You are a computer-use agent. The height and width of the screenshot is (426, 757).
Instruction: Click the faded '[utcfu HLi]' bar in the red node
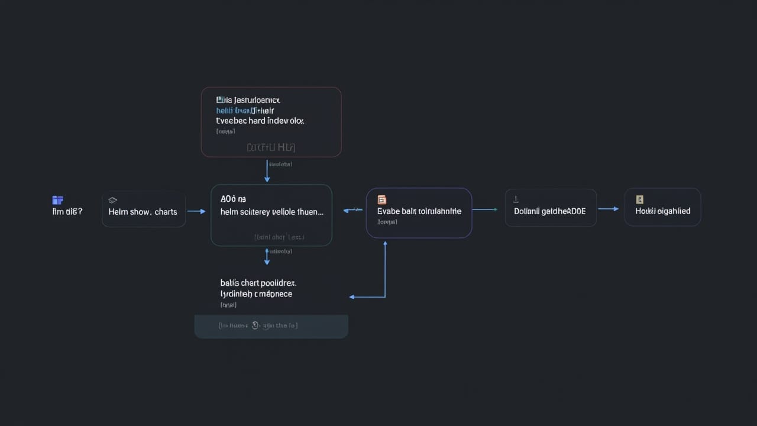click(x=270, y=147)
